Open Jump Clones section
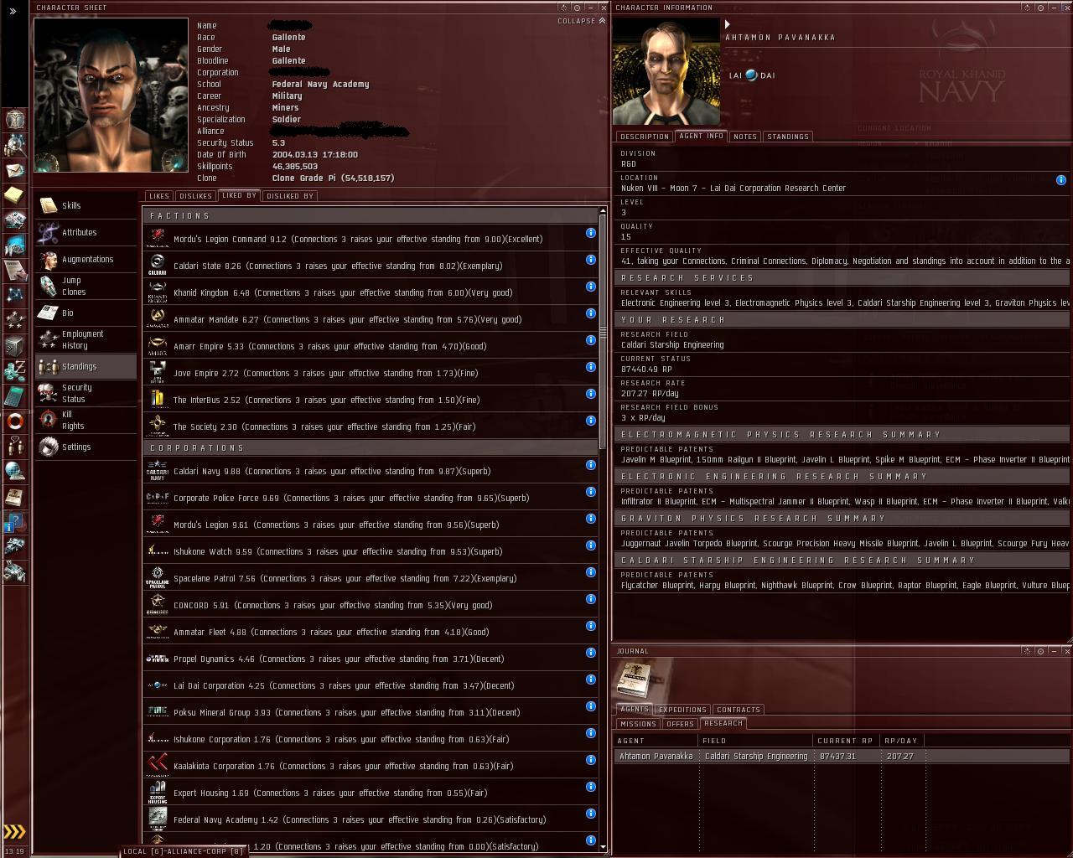 (x=86, y=286)
